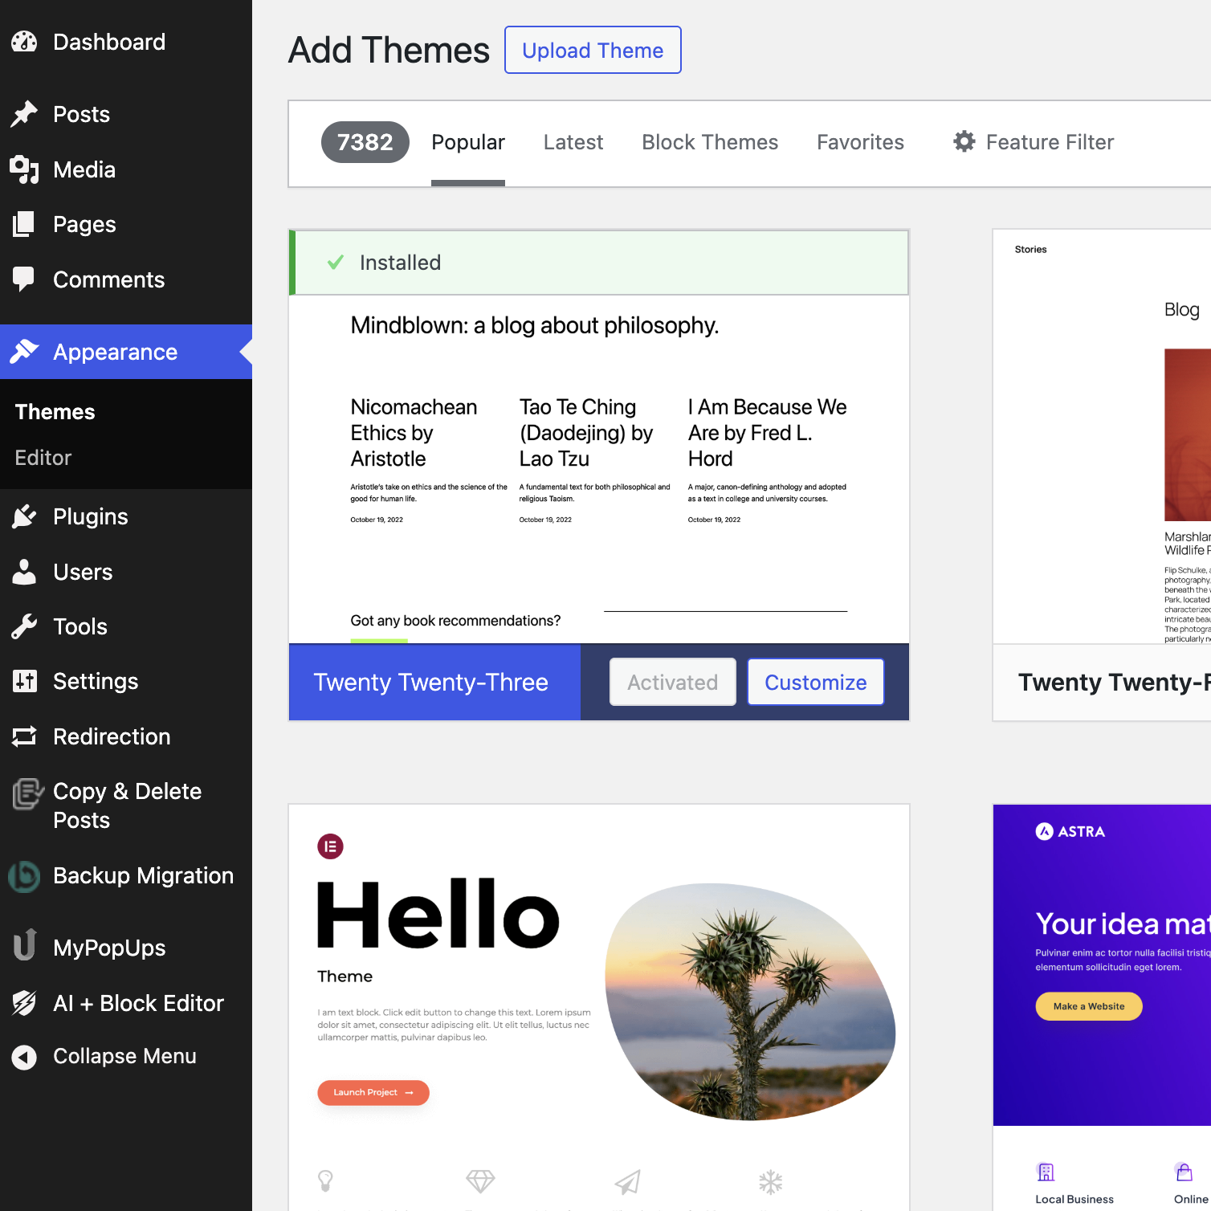Image resolution: width=1211 pixels, height=1211 pixels.
Task: Open the Backup Migration menu item
Action: (x=126, y=876)
